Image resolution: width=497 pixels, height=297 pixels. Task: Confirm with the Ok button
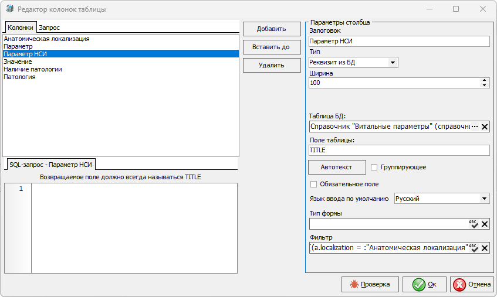pos(424,284)
